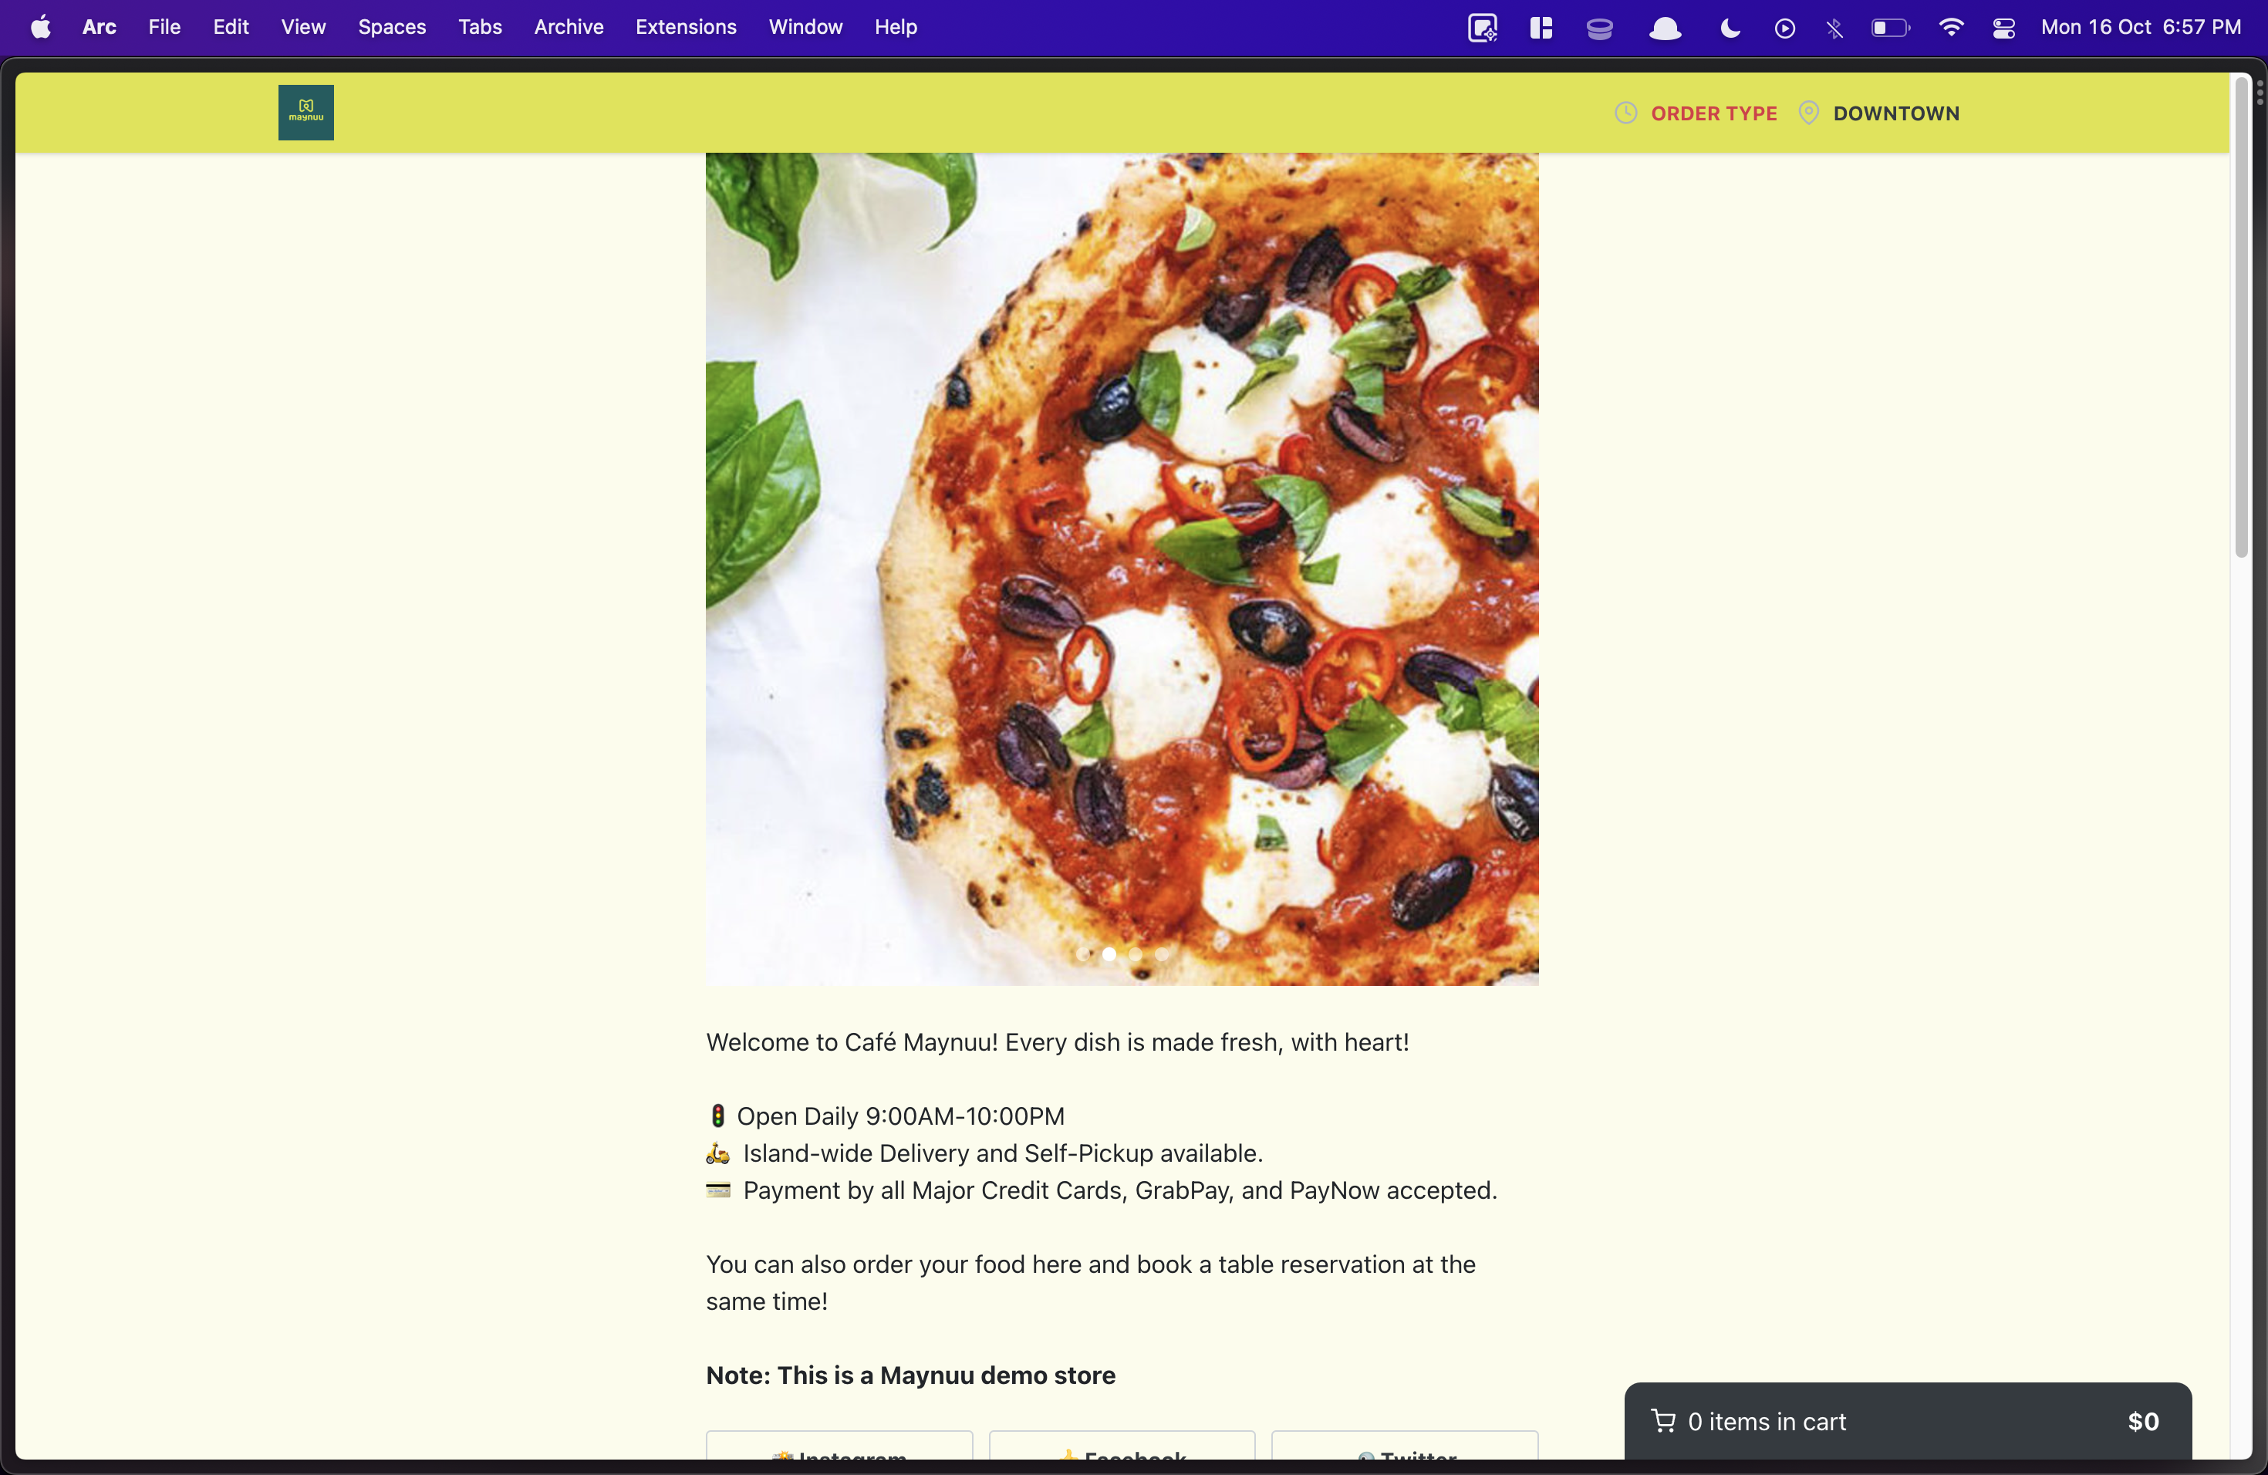Open the Spaces menu
Screen dimensions: 2268x1475
[392, 27]
